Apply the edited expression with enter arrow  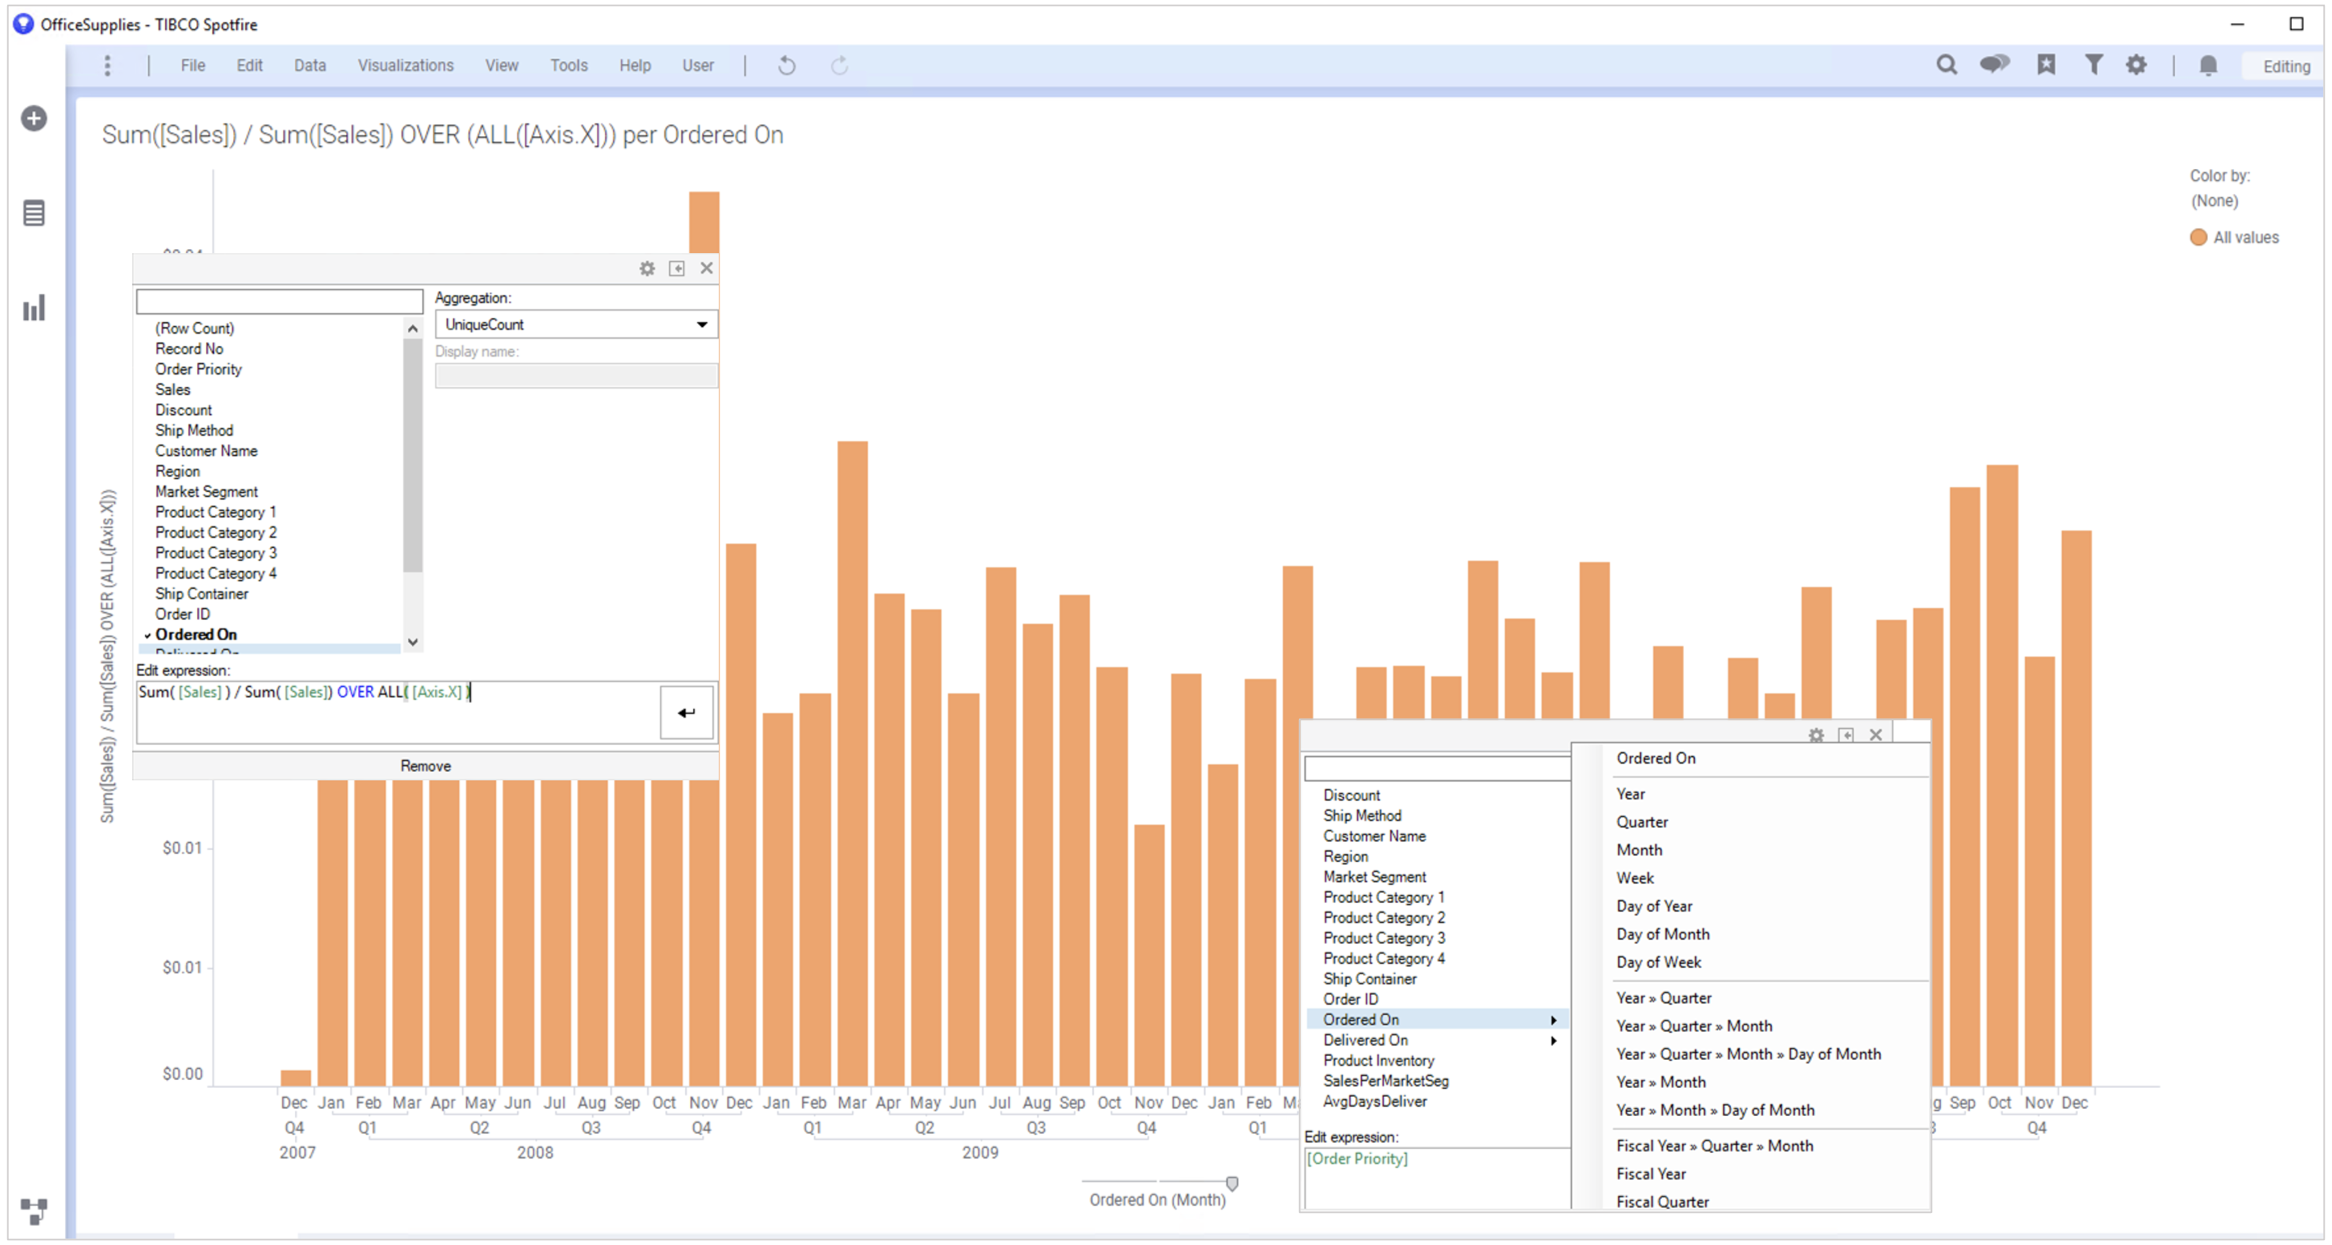686,713
